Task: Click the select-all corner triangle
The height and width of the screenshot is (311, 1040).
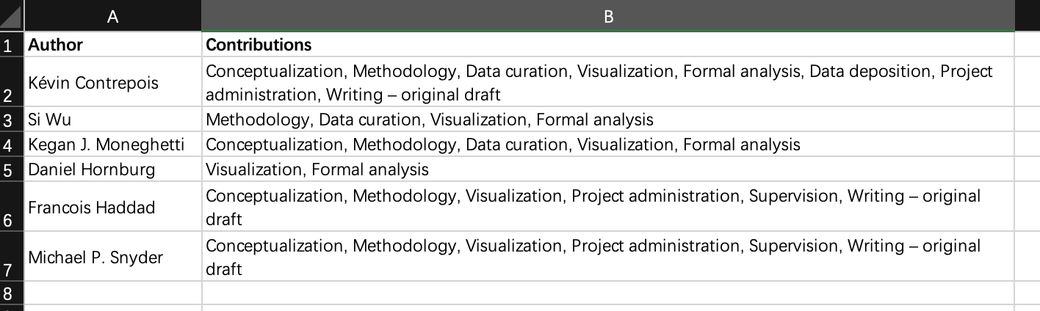Action: point(12,15)
